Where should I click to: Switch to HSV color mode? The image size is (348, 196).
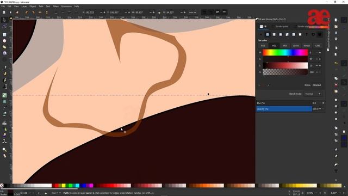tap(285, 46)
